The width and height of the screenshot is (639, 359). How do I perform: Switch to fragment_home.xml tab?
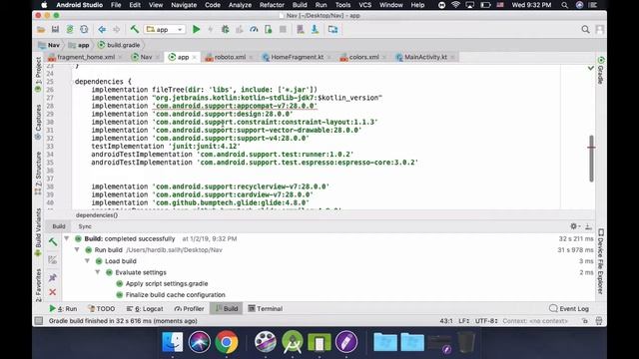tap(82, 58)
